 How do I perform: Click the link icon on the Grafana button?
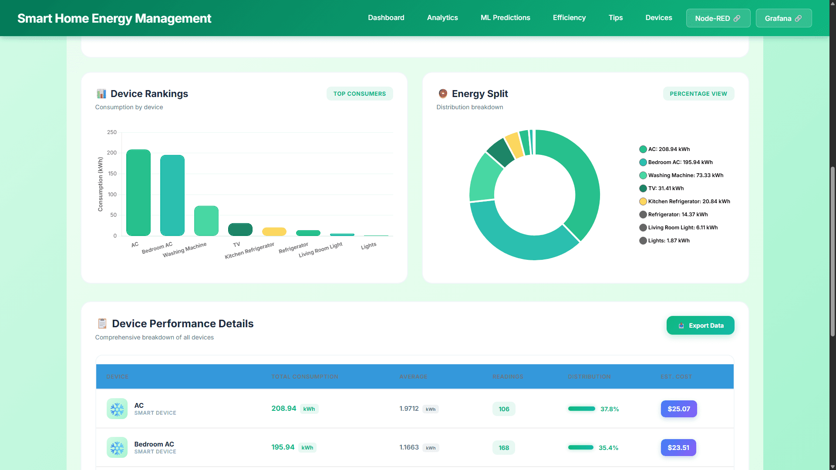(799, 18)
